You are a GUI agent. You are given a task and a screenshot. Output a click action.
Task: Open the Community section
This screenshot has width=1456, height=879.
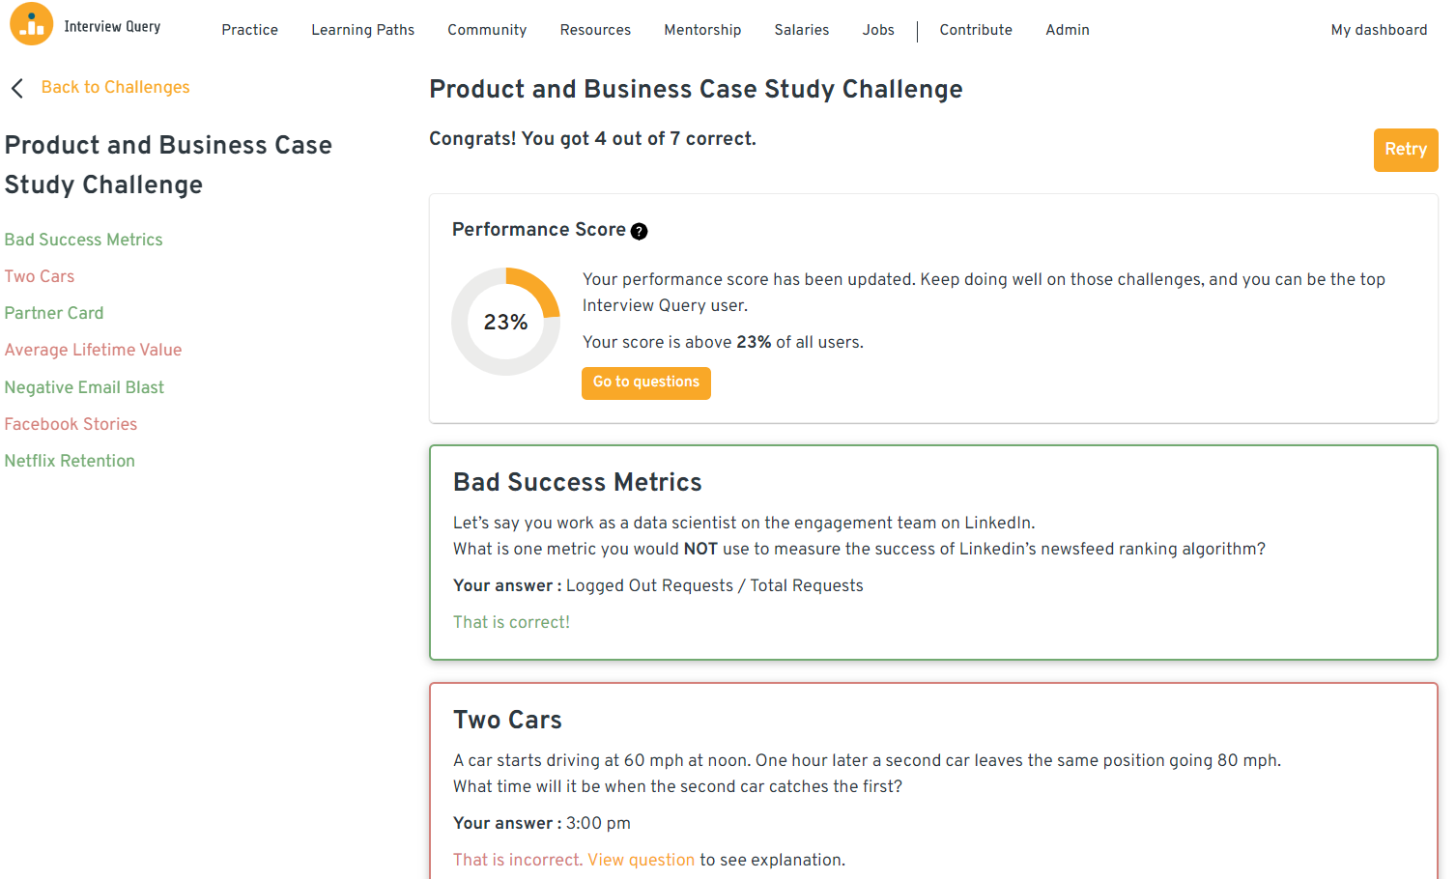click(x=487, y=30)
